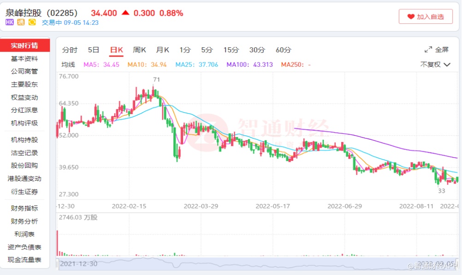Open 利润表 in sidebar
This screenshot has height=275, width=462.
24,234
